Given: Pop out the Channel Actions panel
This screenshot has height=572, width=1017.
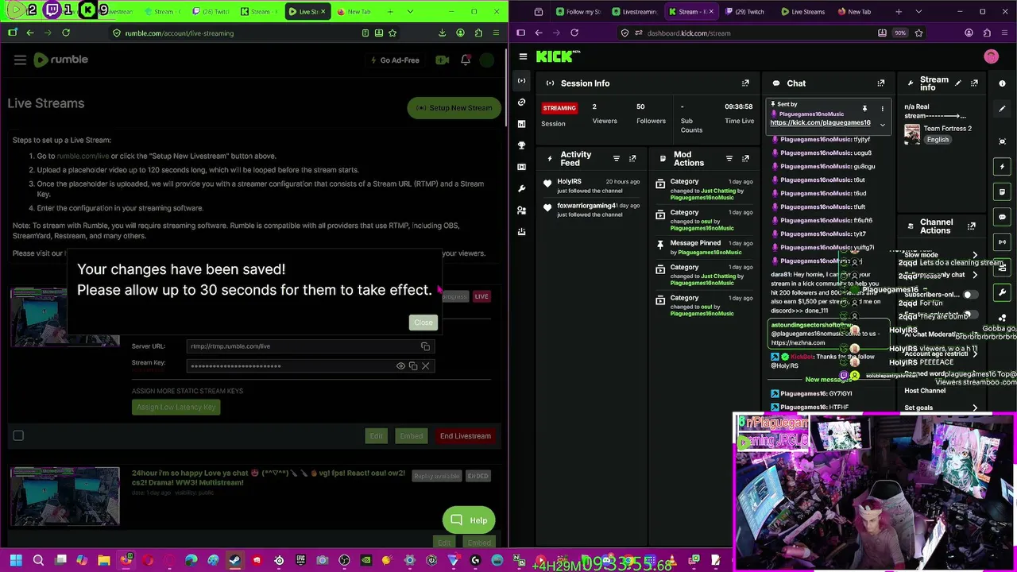Looking at the screenshot, I should [971, 226].
